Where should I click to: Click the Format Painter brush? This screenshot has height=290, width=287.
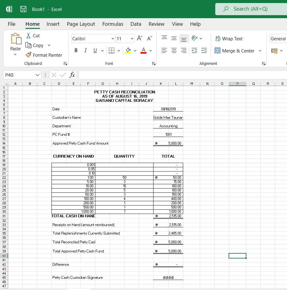(28, 55)
